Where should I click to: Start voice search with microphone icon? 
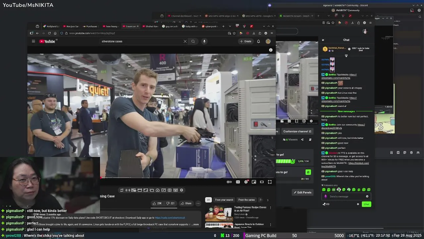[204, 41]
